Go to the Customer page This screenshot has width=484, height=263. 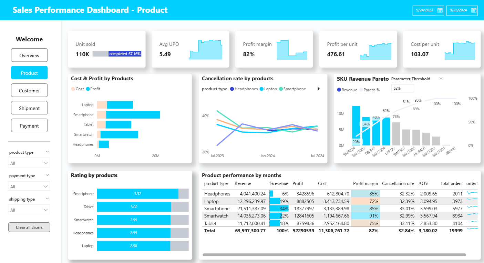pos(29,91)
